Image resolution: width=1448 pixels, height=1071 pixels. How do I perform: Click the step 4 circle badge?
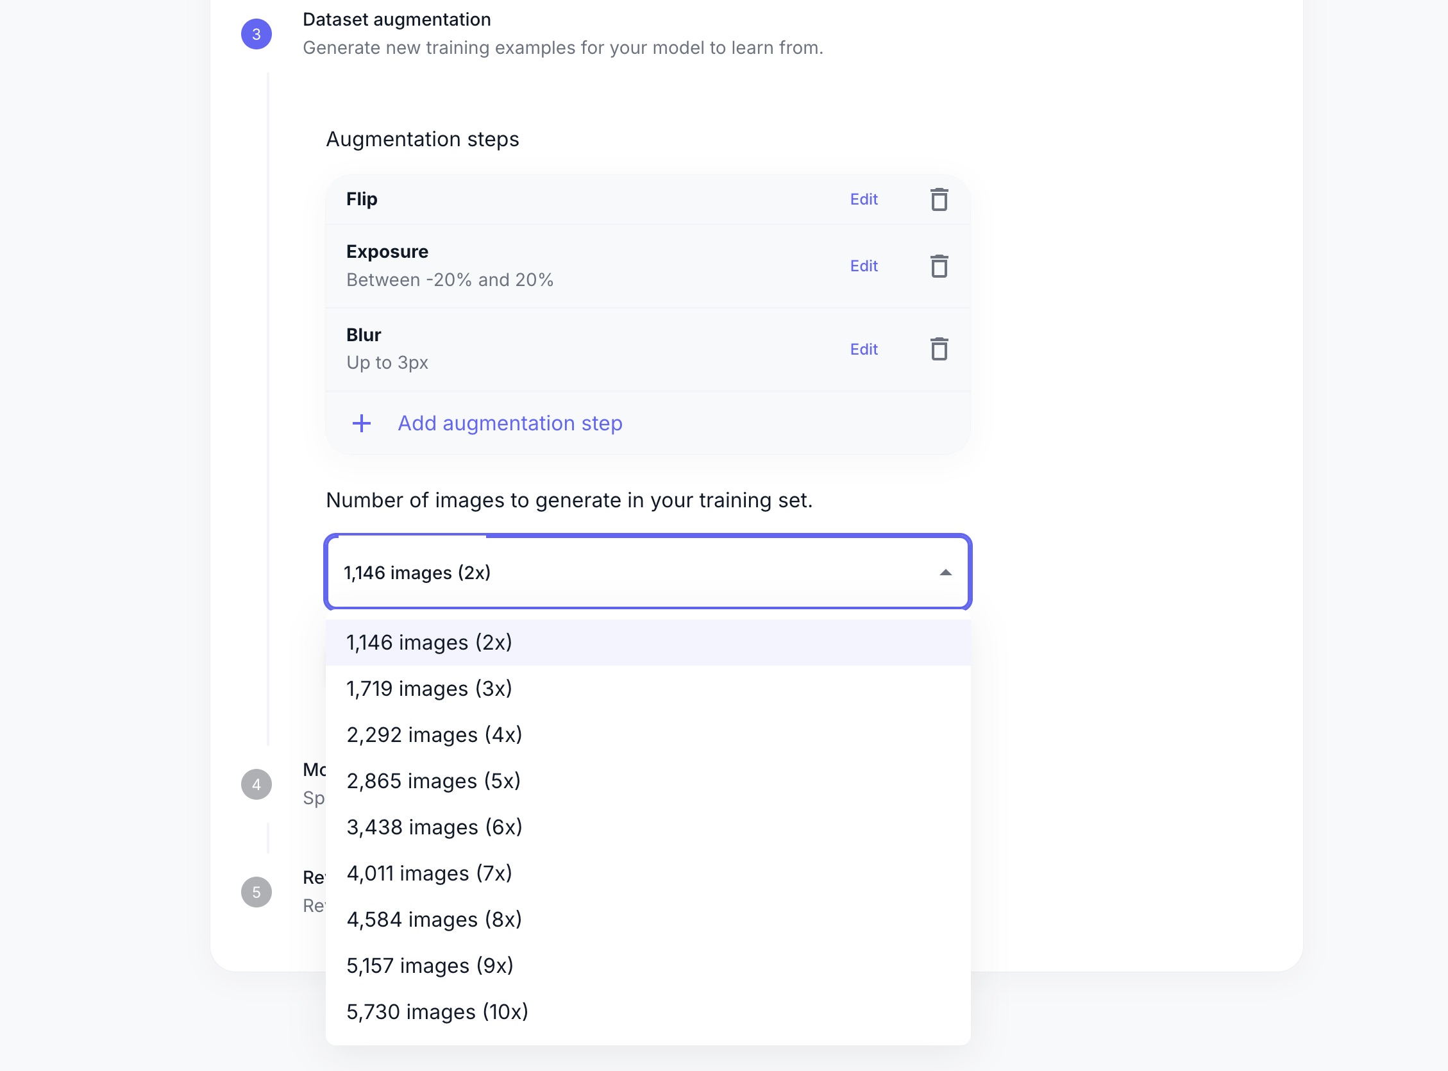(256, 784)
